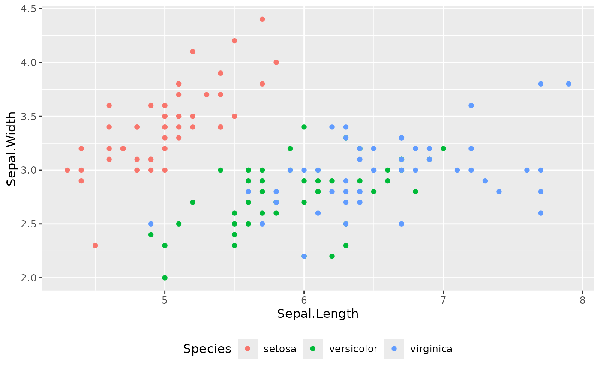
Task: Select the "versicolor" legend label
Action: coord(353,349)
